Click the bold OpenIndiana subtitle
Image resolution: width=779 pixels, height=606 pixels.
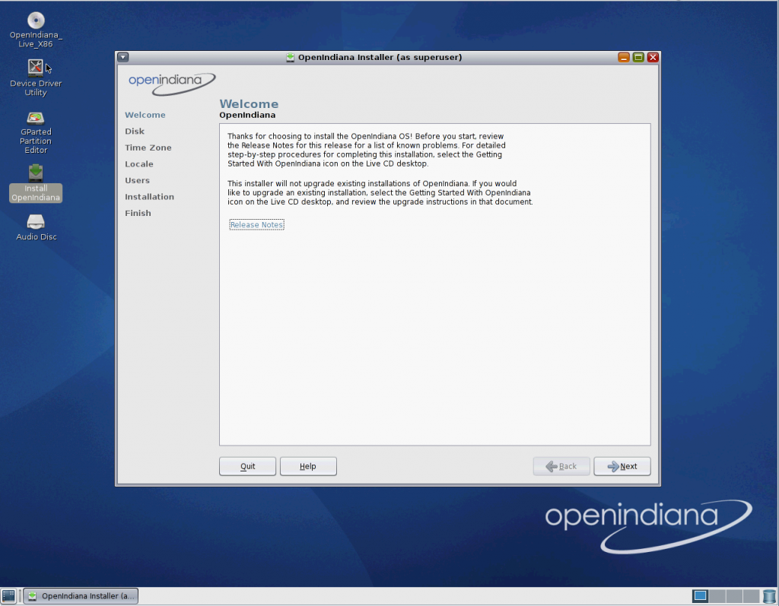pos(247,115)
